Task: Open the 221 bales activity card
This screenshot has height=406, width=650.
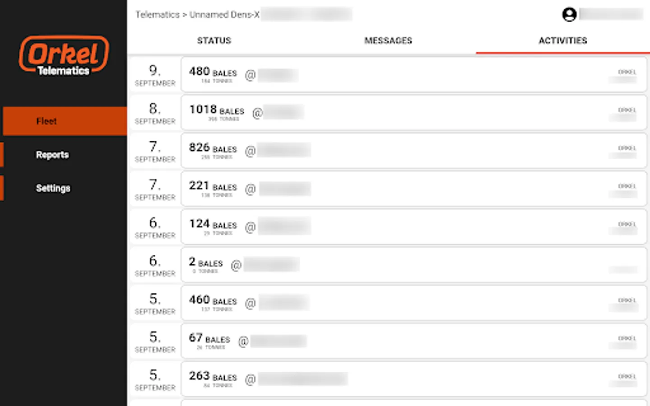Action: tap(413, 189)
